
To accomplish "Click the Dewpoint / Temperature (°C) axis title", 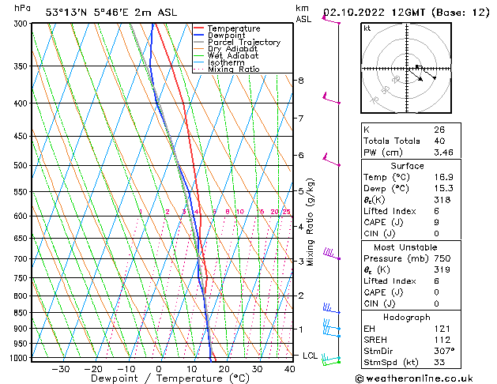I will coord(170,378).
